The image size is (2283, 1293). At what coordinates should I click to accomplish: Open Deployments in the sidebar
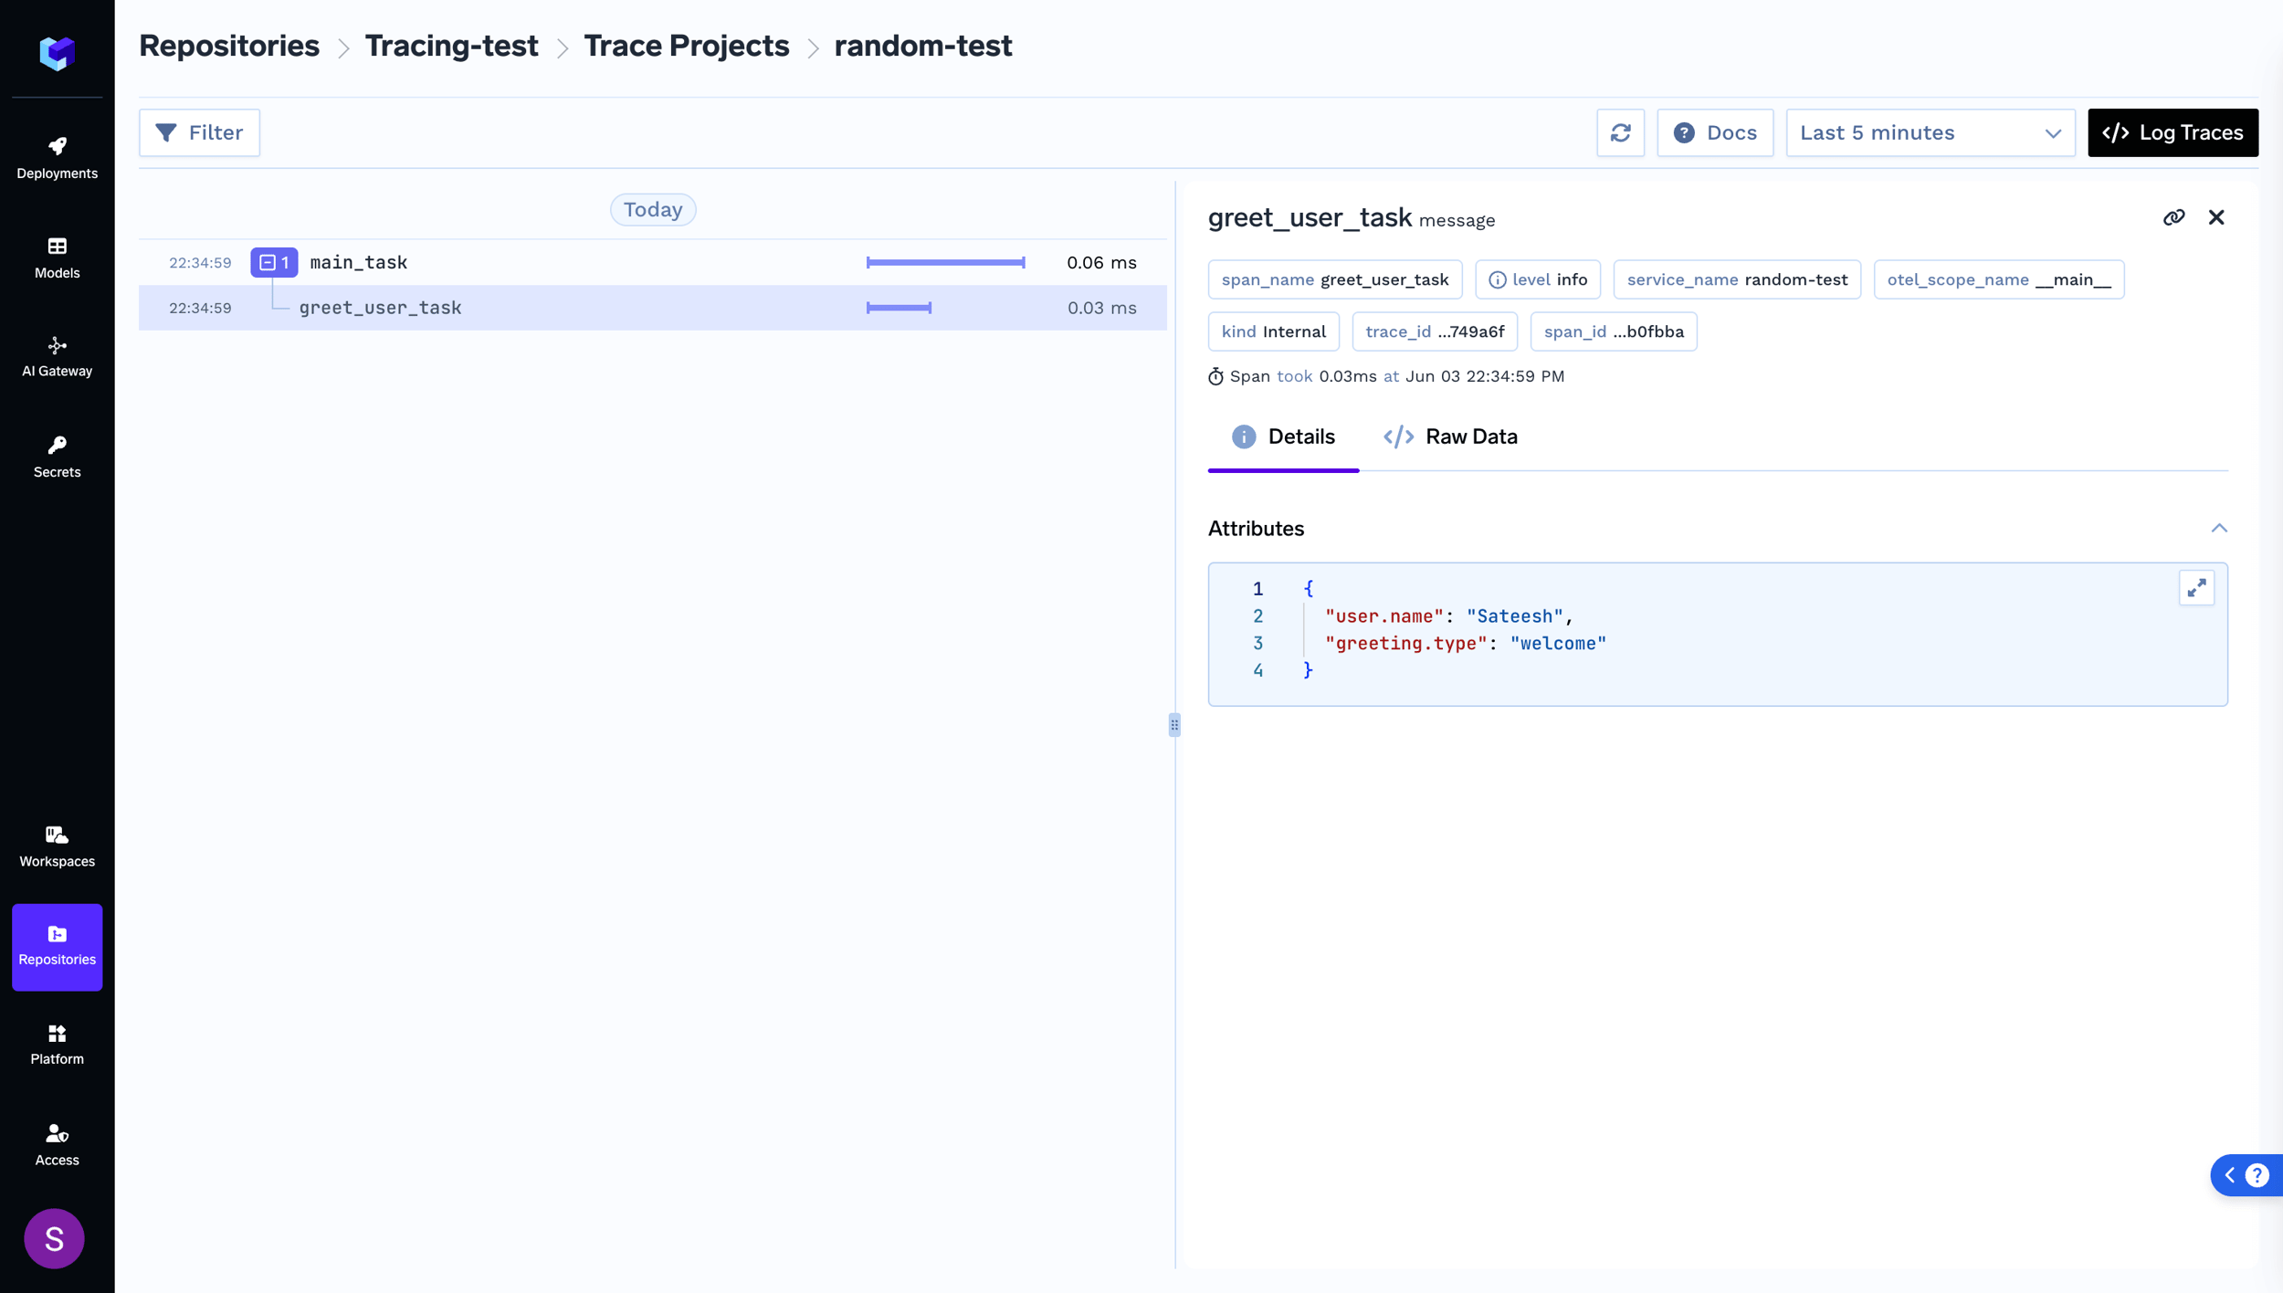coord(57,158)
